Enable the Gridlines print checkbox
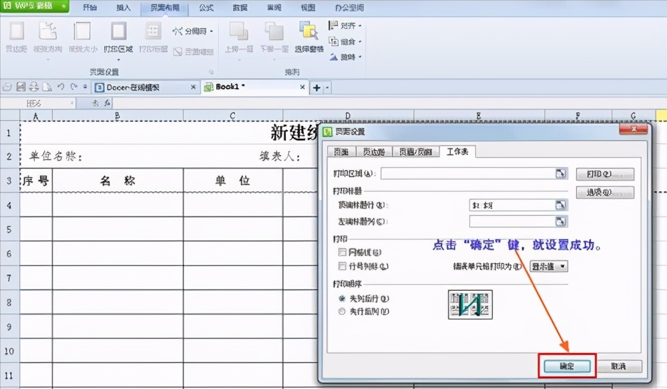Screen dimensions: 667x389 click(x=342, y=252)
